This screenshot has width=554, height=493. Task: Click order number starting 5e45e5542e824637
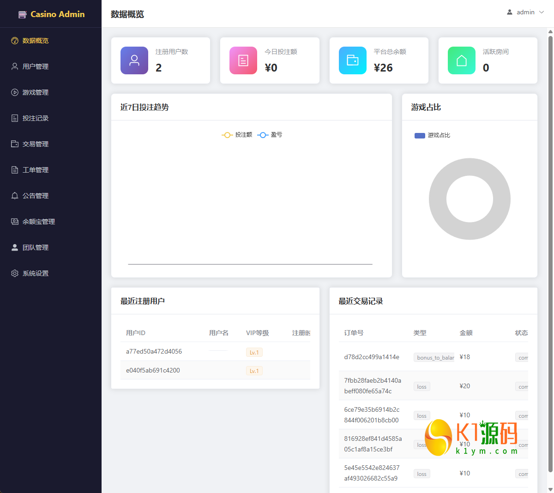372,473
